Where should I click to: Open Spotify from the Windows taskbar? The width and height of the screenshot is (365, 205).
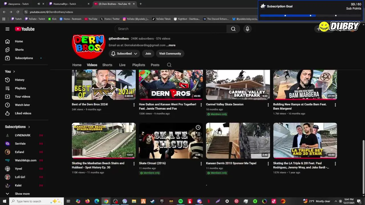tap(181, 201)
